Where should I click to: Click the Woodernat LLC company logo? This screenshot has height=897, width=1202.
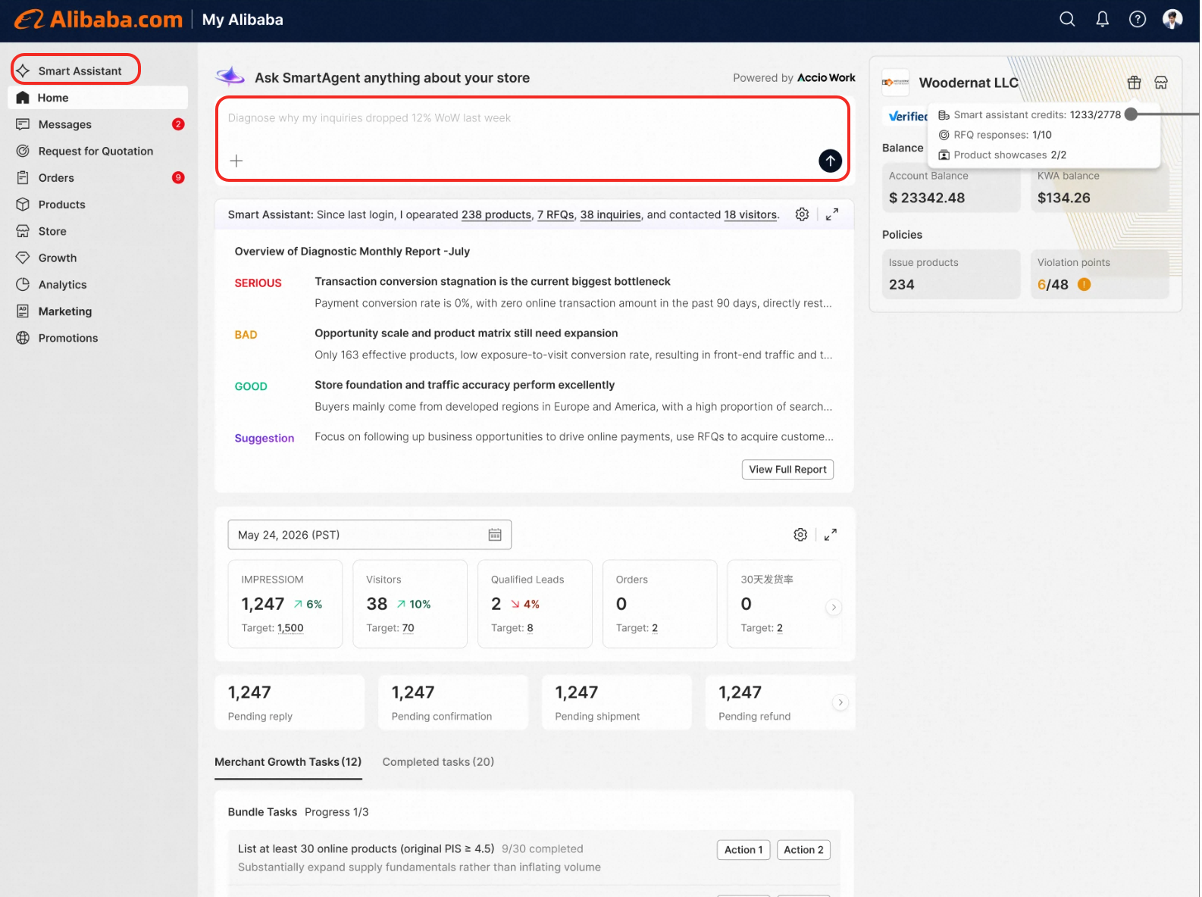(x=896, y=83)
